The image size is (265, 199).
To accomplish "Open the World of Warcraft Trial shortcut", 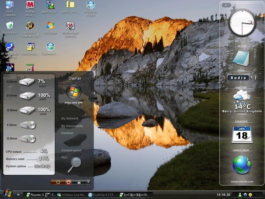I will point(30,26).
